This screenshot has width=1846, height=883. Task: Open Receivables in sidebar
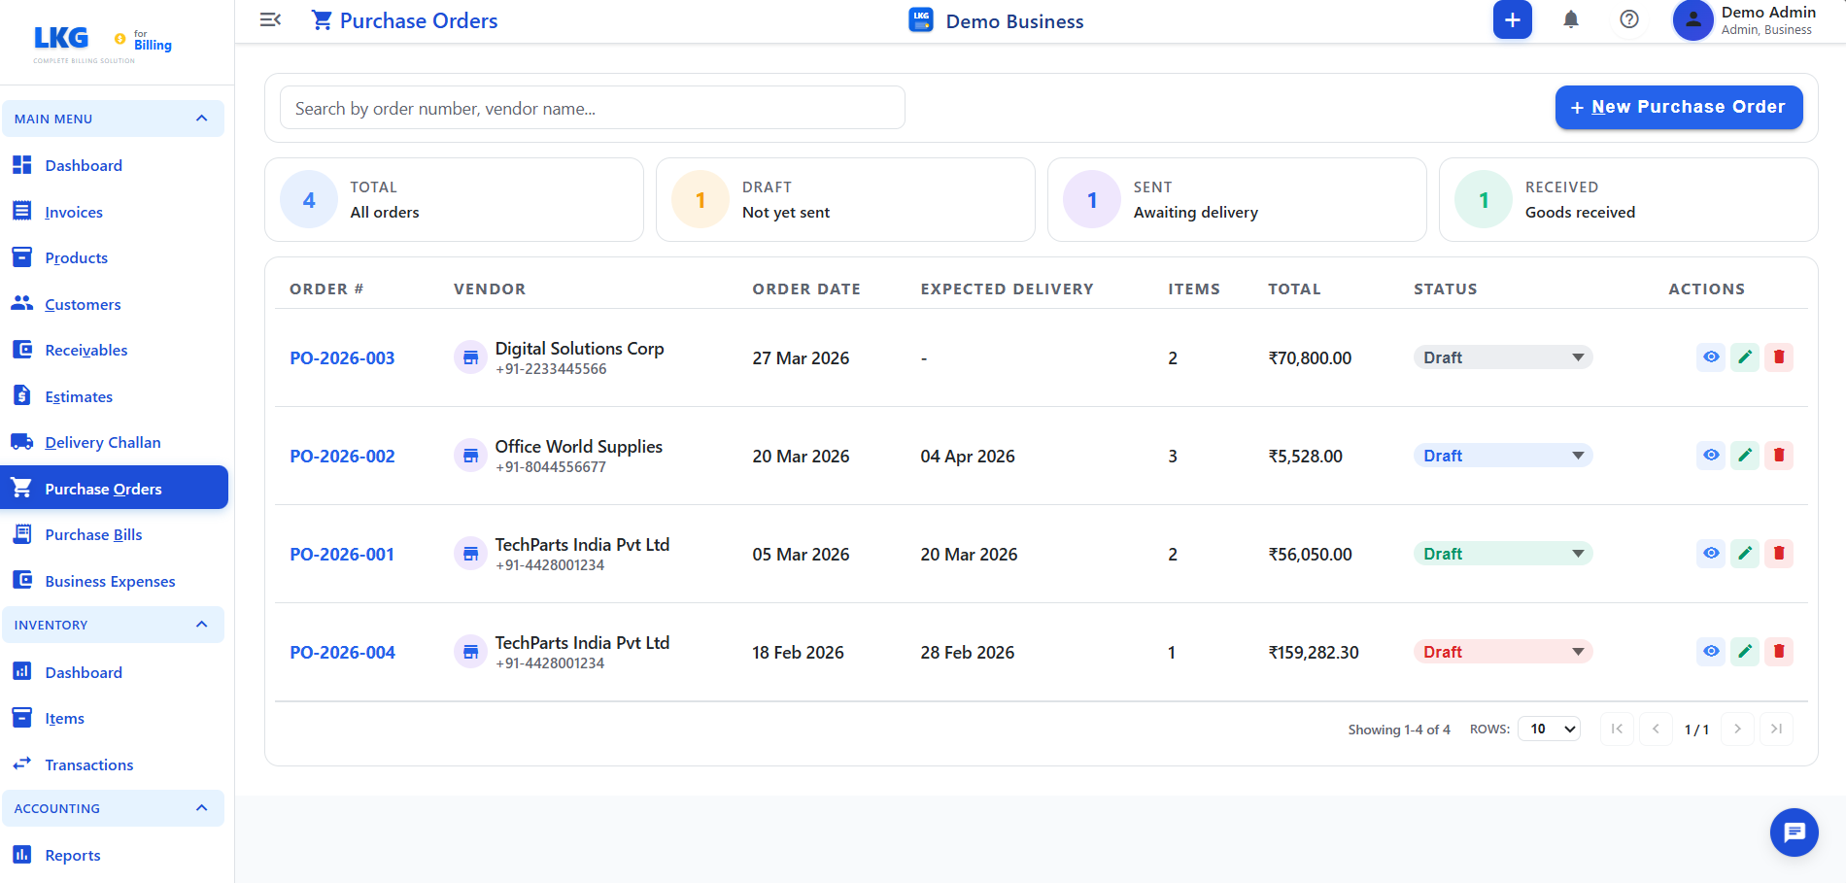[113, 350]
